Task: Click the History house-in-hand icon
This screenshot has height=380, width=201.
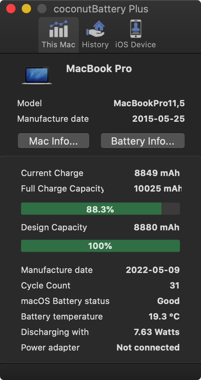Action: (x=95, y=29)
